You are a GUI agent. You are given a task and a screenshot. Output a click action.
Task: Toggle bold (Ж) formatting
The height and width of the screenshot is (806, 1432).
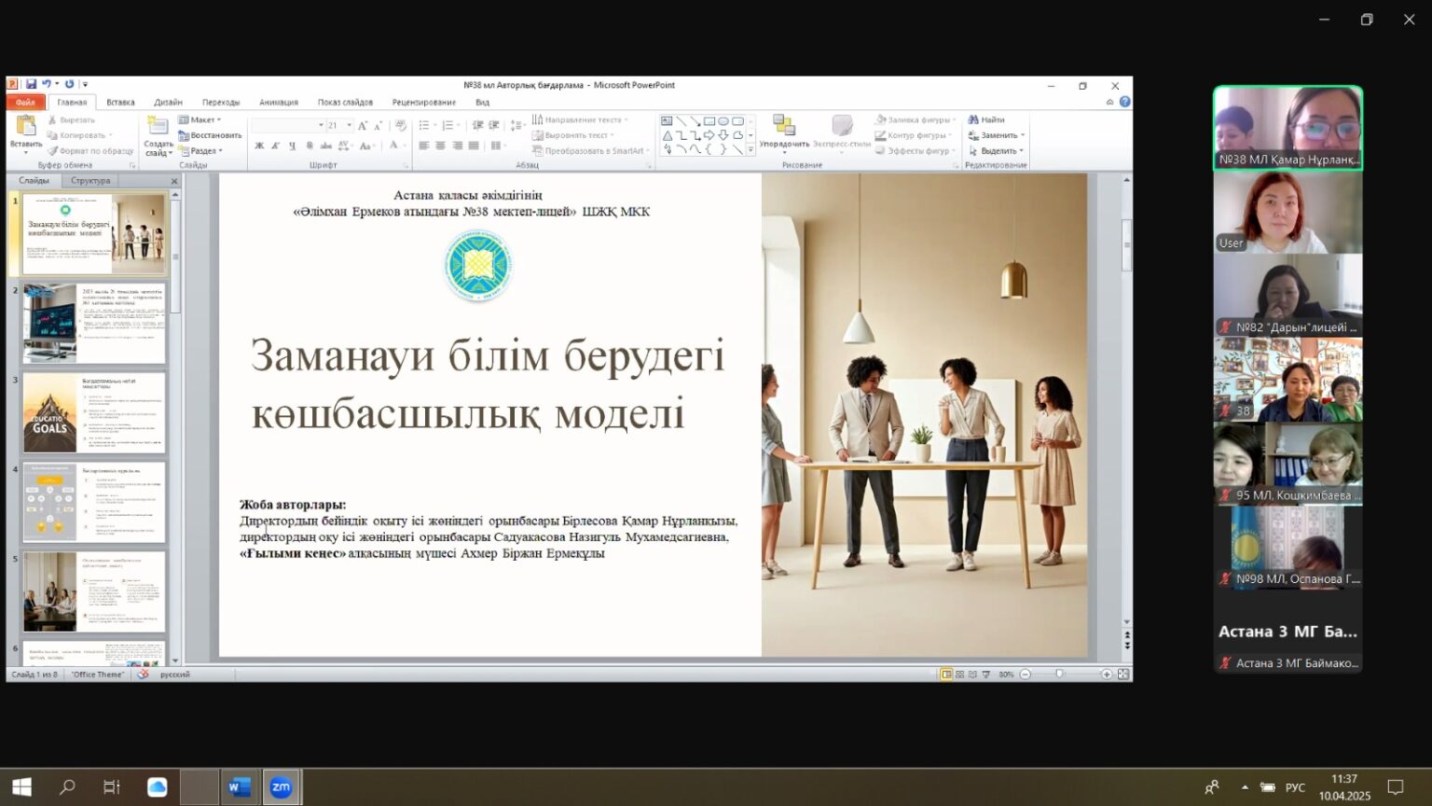(259, 146)
